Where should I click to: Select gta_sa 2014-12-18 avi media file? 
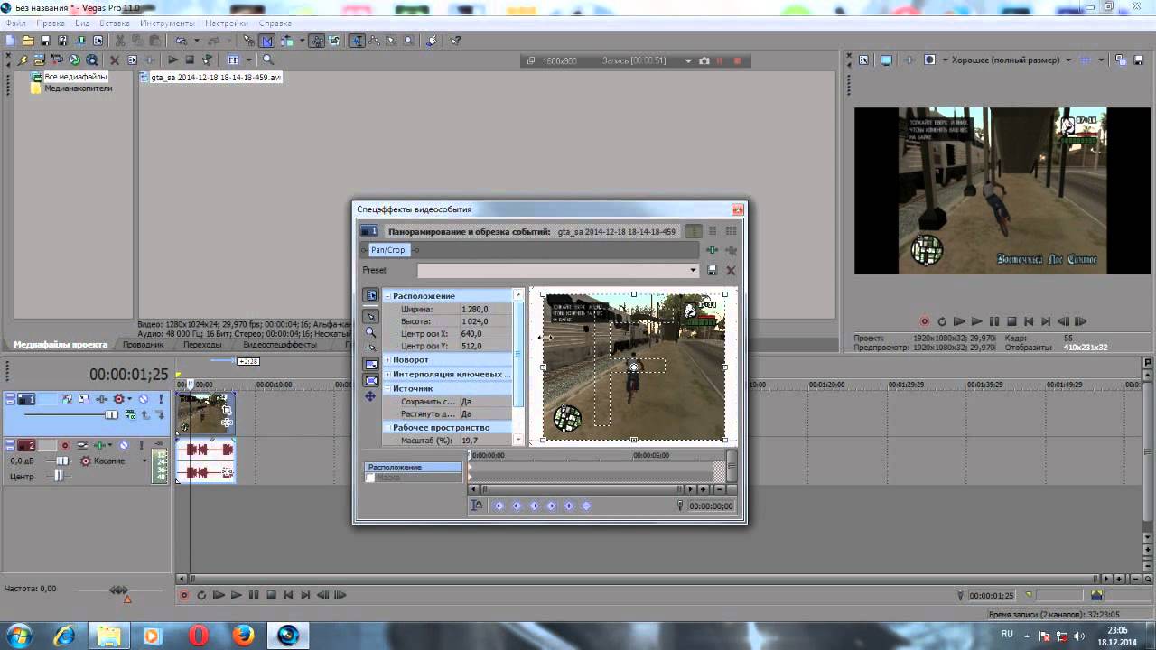tap(216, 78)
